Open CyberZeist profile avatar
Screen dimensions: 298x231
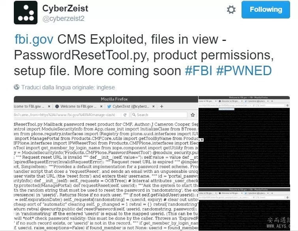click(26, 13)
